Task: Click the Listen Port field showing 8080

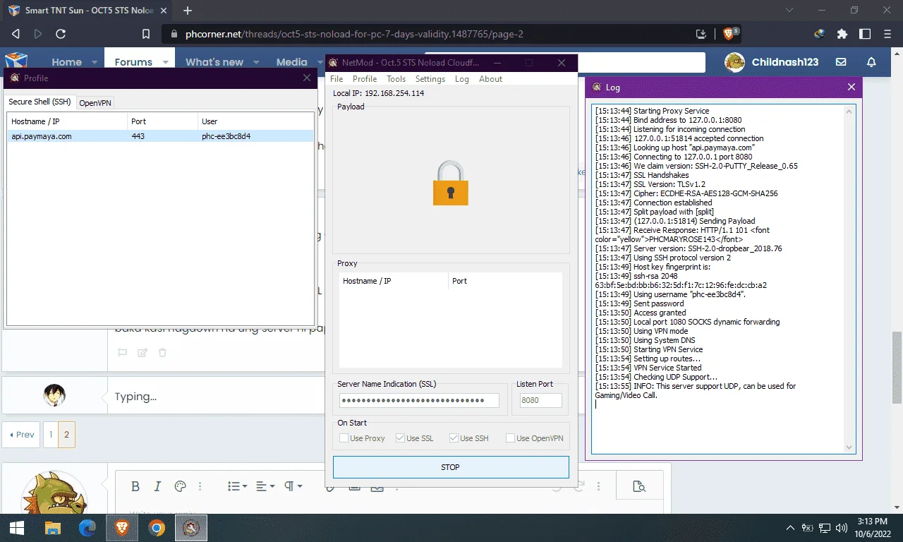Action: click(541, 401)
